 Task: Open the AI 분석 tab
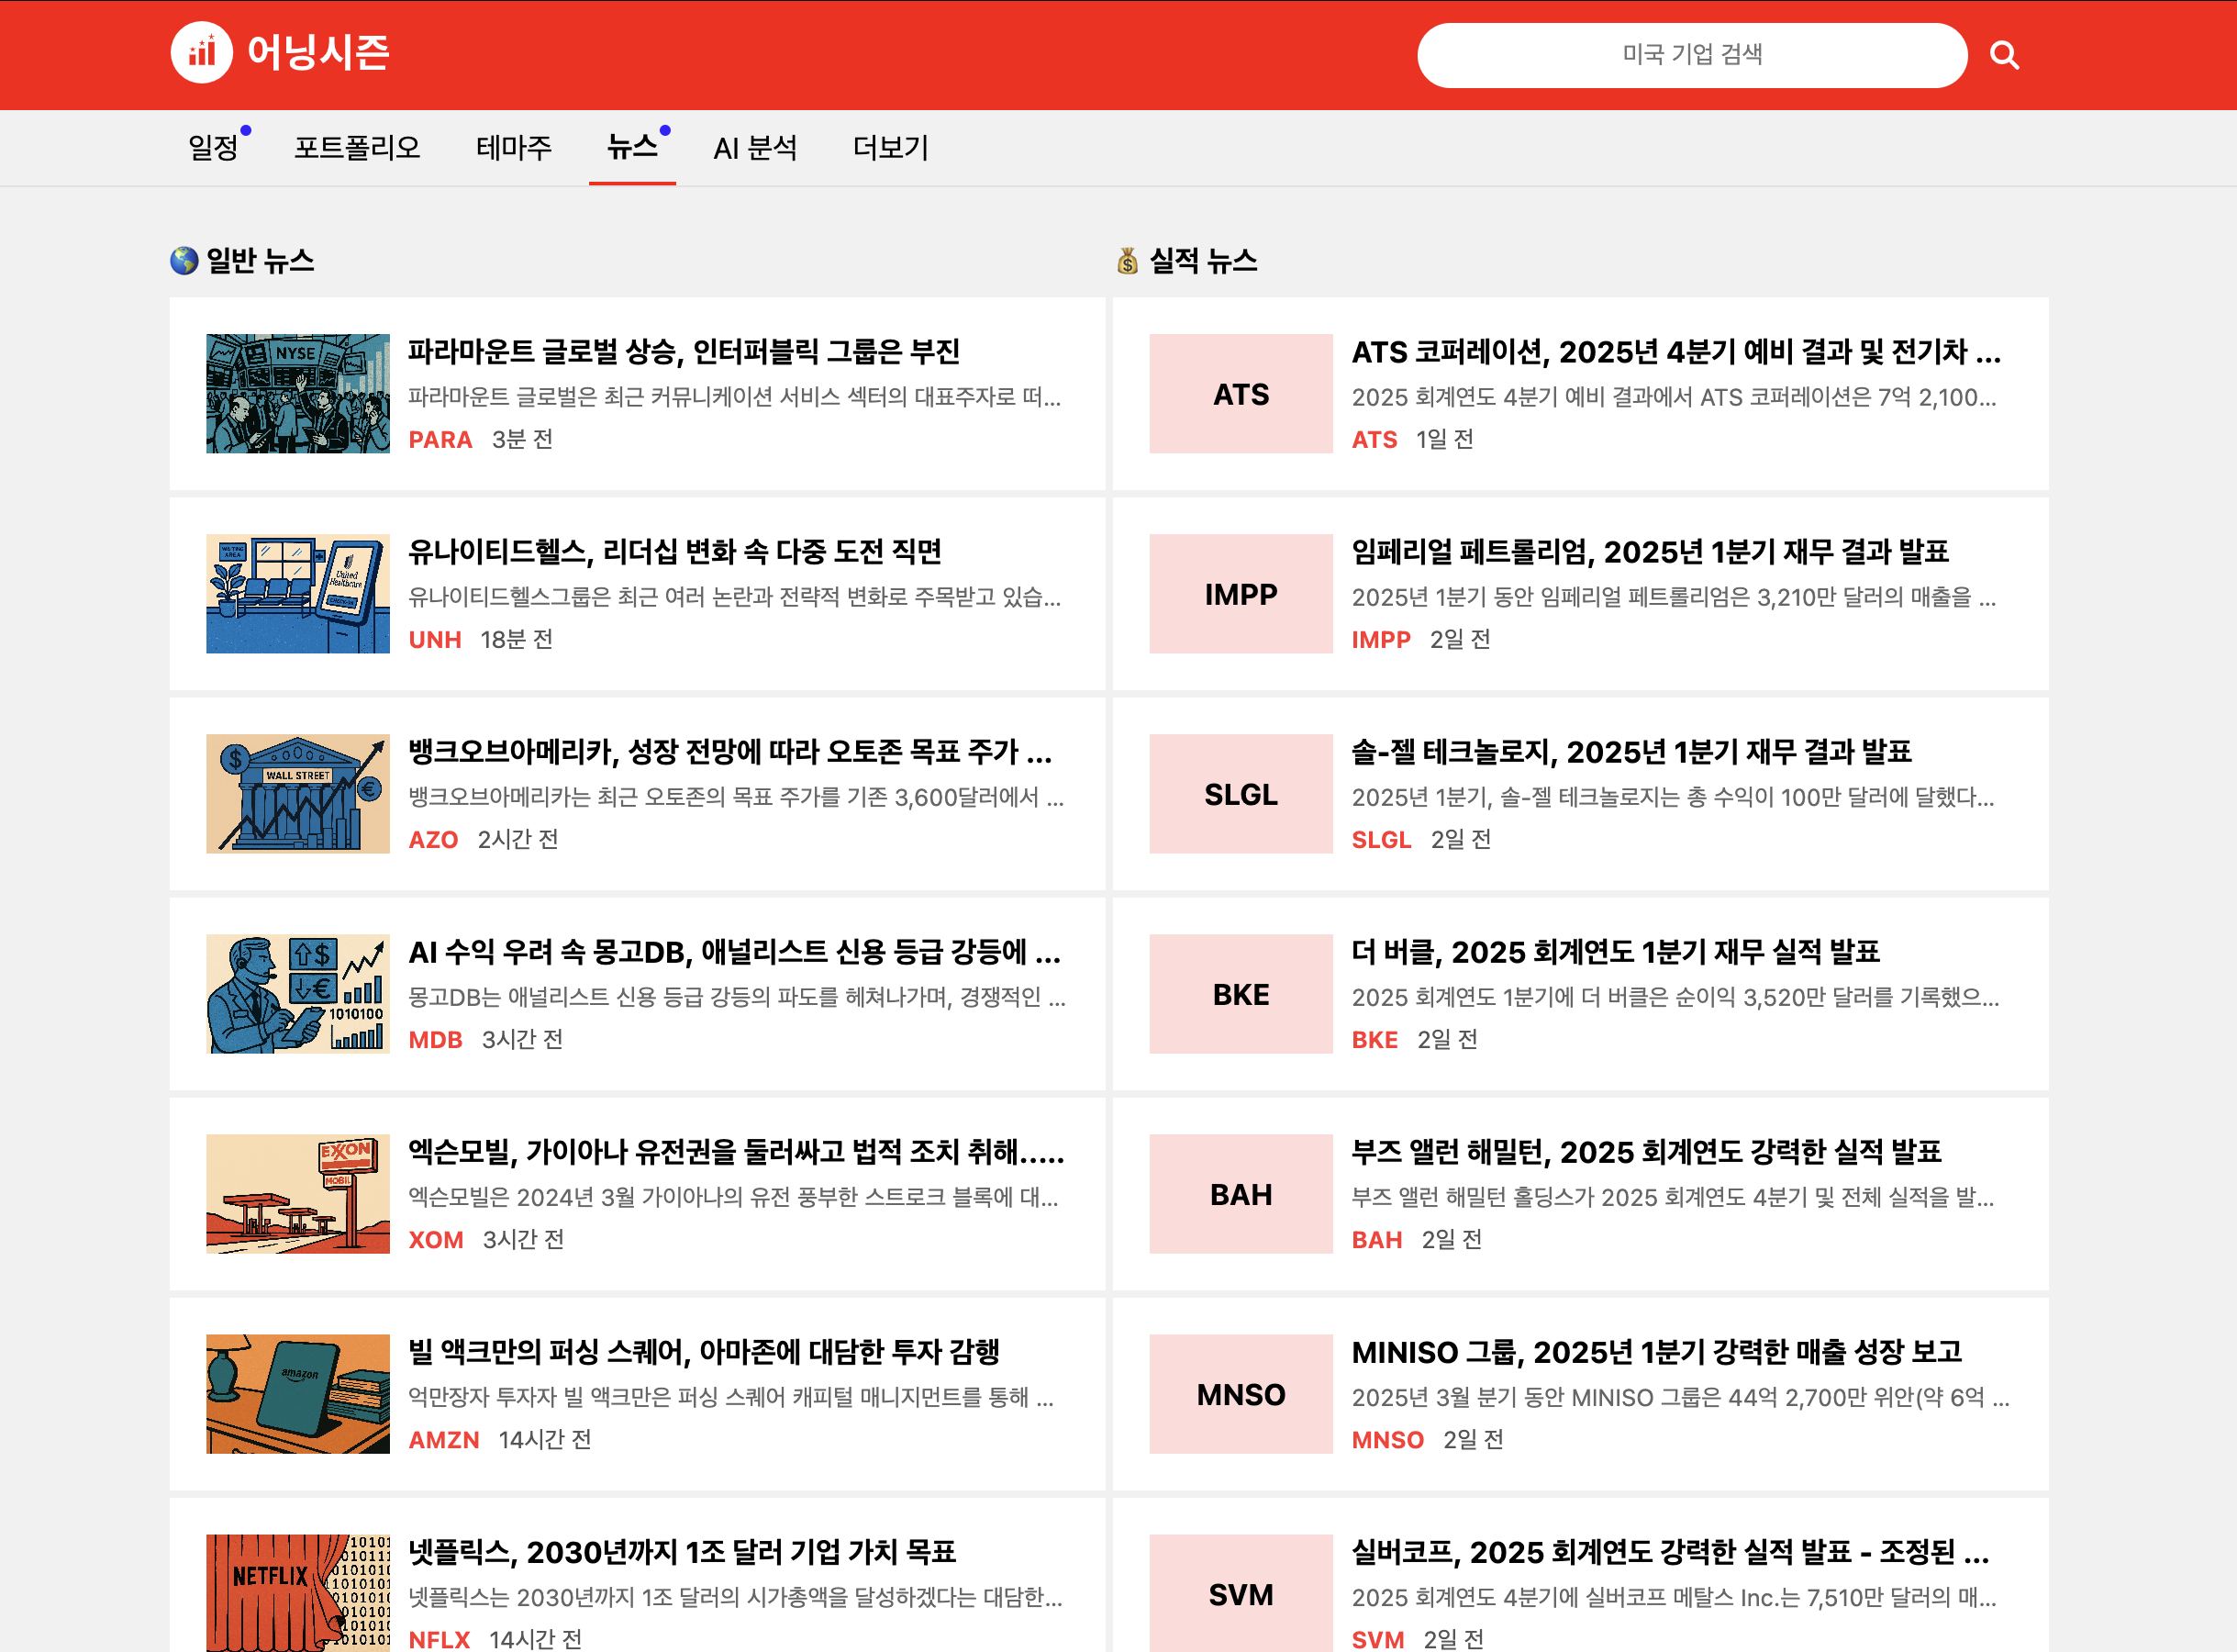pyautogui.click(x=754, y=148)
